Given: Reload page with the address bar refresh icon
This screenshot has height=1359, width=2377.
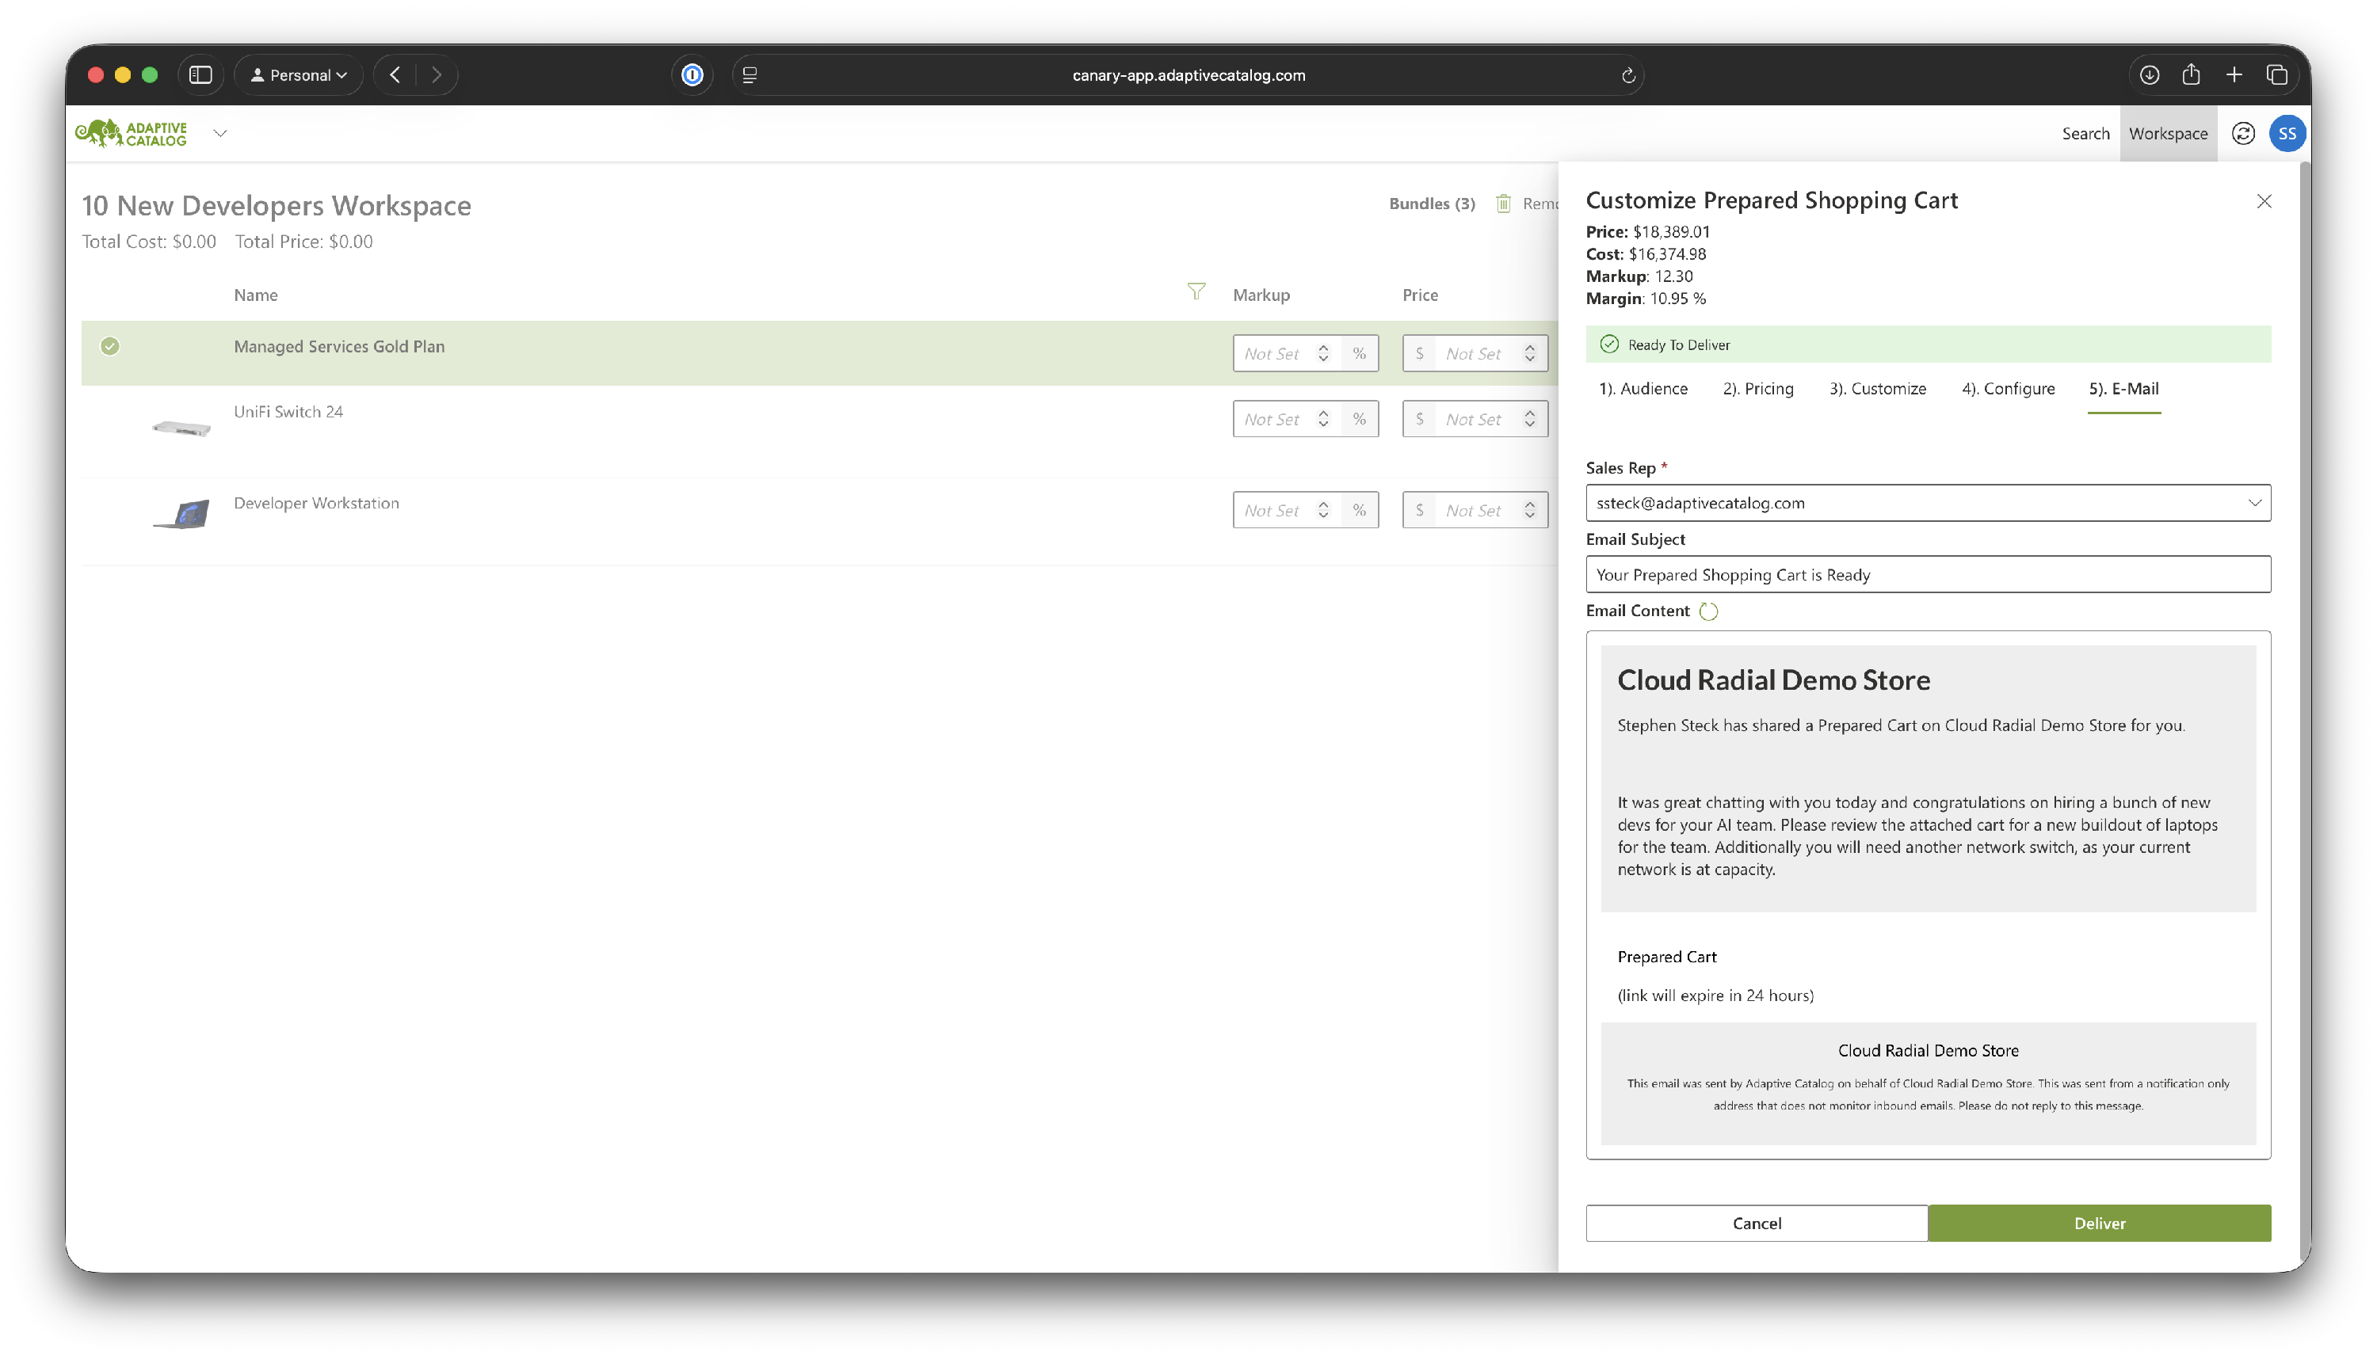Looking at the screenshot, I should pos(1627,75).
